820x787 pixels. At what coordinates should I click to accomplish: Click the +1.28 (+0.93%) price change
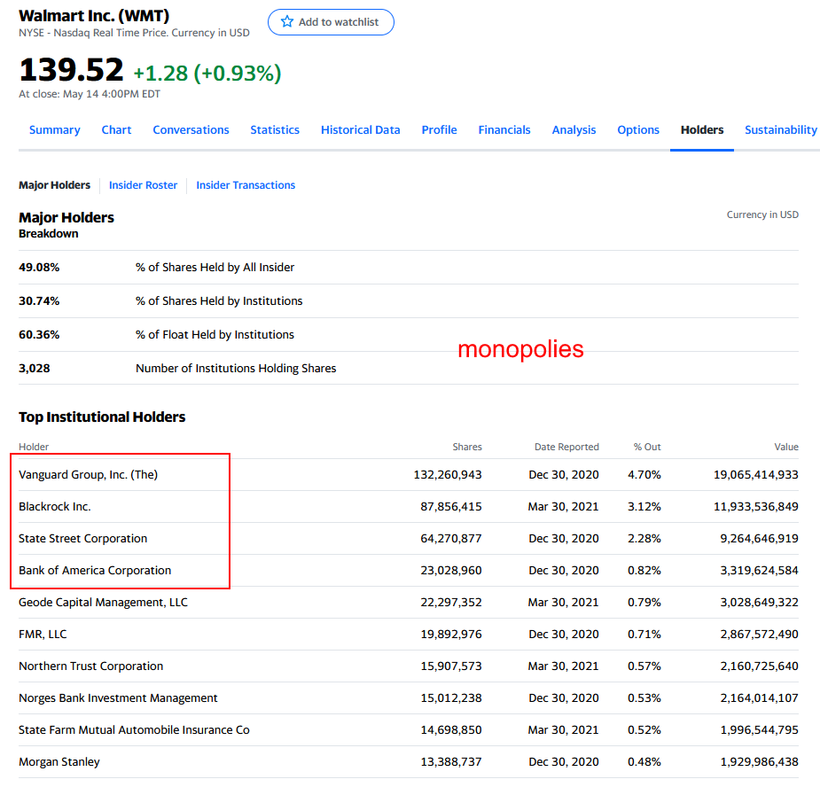click(207, 74)
